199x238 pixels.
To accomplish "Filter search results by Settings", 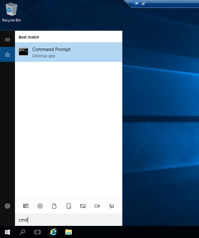I will 40,206.
